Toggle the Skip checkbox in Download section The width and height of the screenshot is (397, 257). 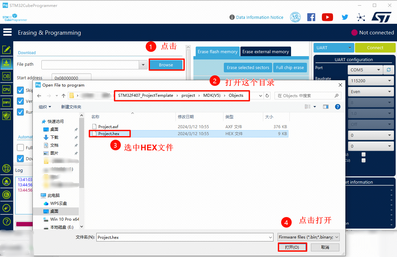point(20,90)
